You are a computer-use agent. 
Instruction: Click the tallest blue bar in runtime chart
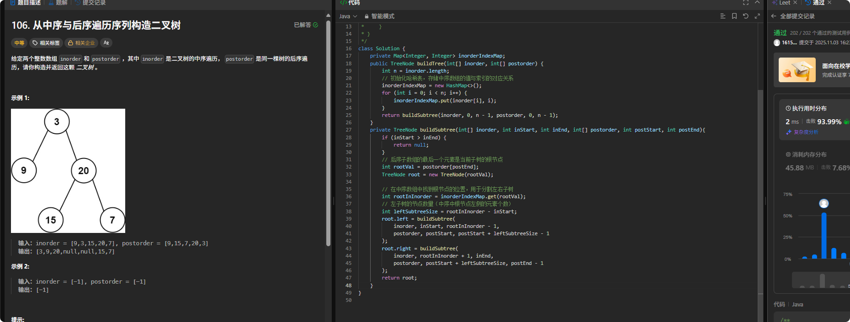(x=824, y=236)
